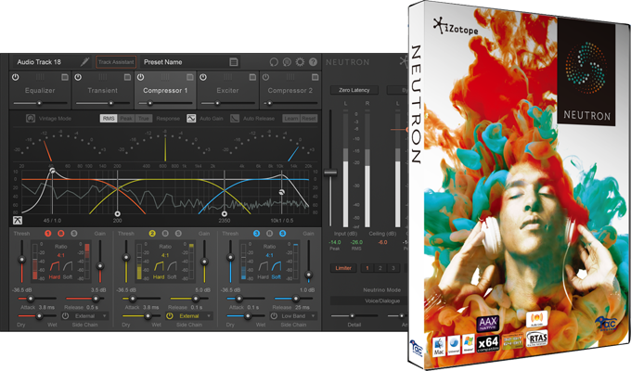
Task: Open the Preset Name field
Action: [190, 62]
